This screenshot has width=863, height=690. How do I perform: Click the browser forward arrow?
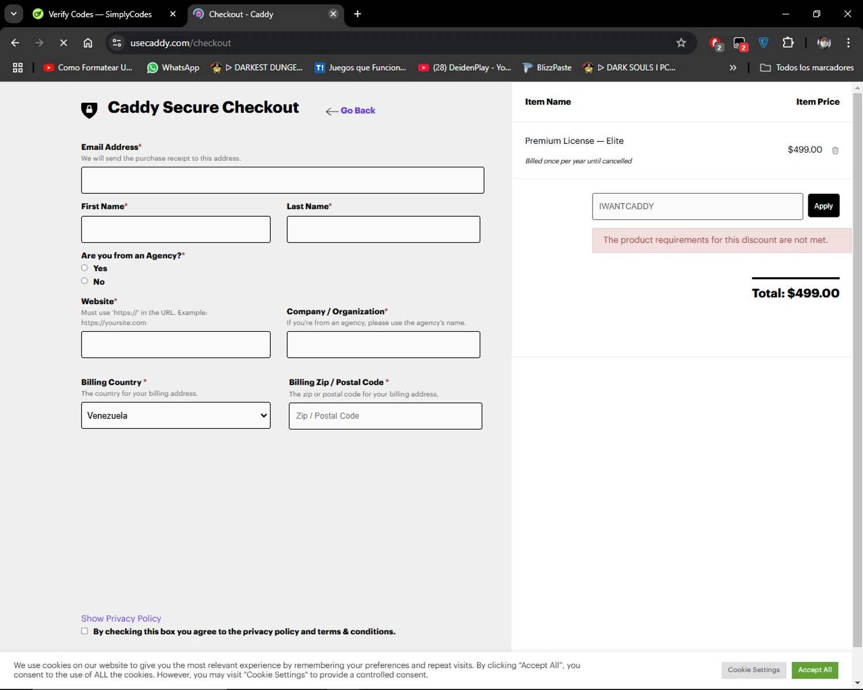coord(39,43)
